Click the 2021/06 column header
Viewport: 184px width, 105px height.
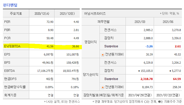point(168,22)
